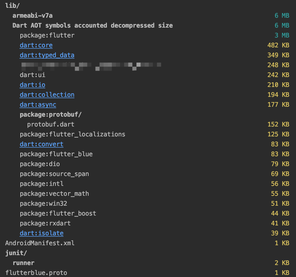This screenshot has width=296, height=277.
Task: Click the package:flutter_localizations line
Action: (x=72, y=134)
